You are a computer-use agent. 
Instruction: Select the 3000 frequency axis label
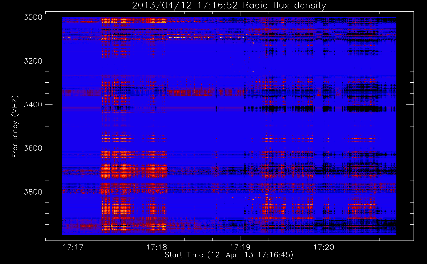click(x=33, y=17)
